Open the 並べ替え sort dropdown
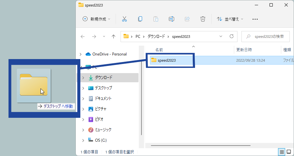This screenshot has height=156, width=294. [230, 19]
